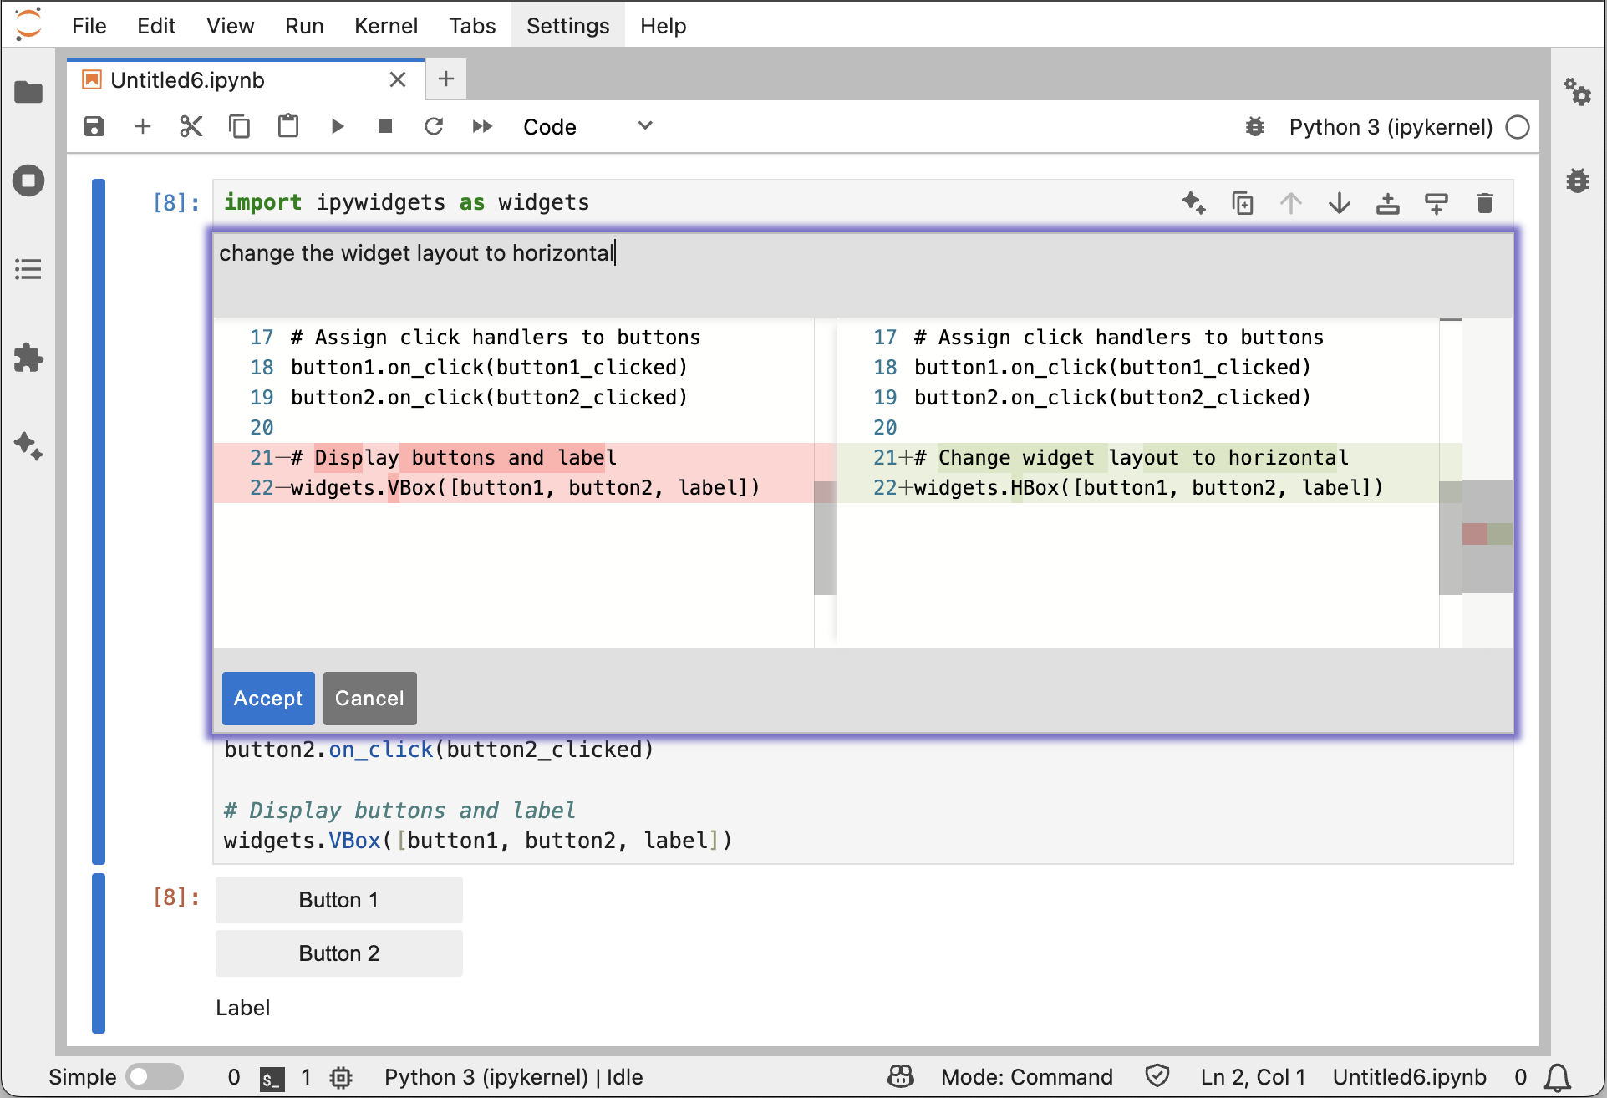The image size is (1607, 1098).
Task: Copy selected cell in notebook toolbar
Action: tap(240, 126)
